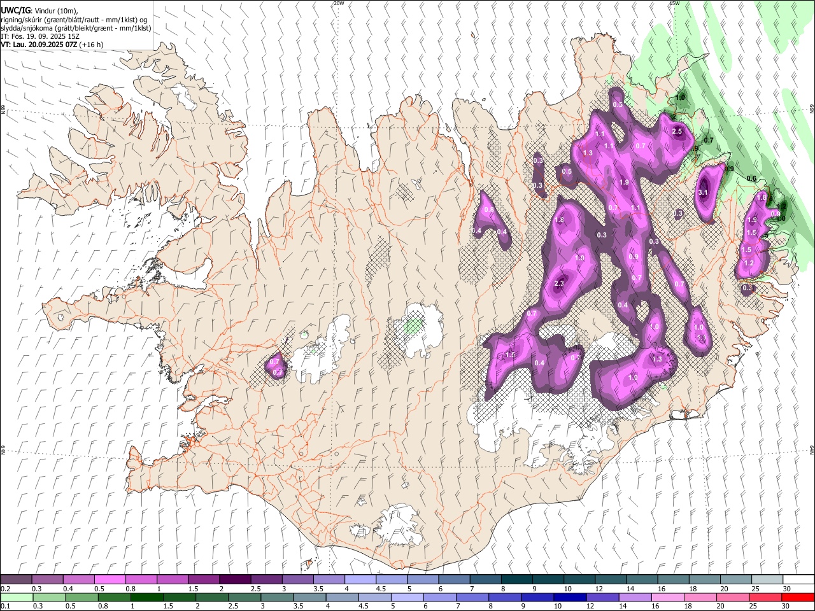Select the bottom-row dark green swatch starting at 1

[x=146, y=597]
